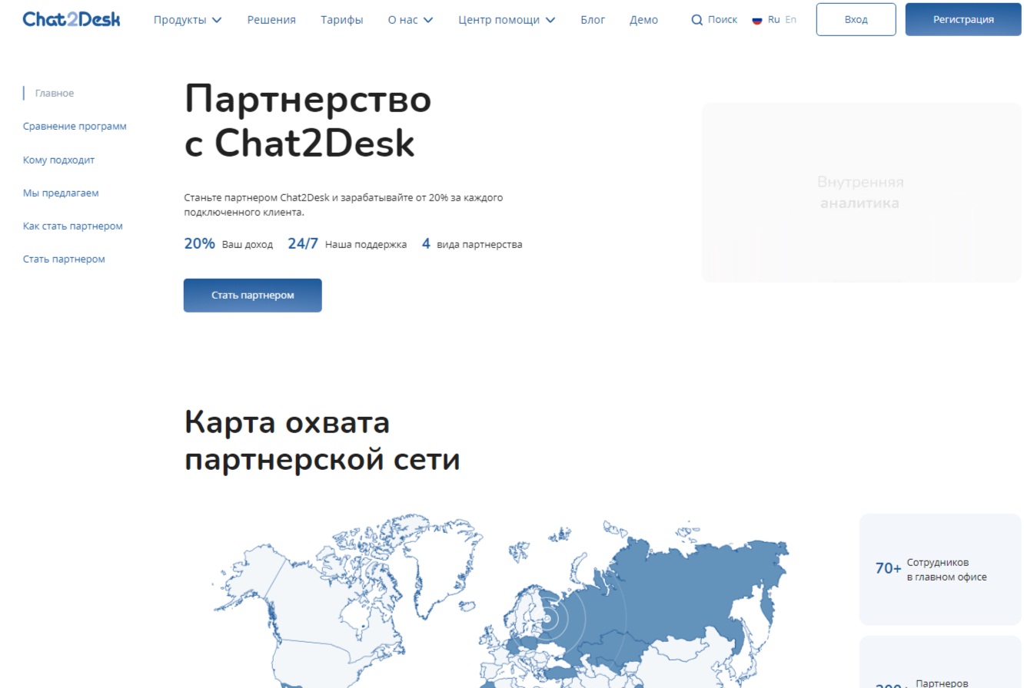
Task: Click the 24/7 Наша поддержка text
Action: (x=347, y=244)
